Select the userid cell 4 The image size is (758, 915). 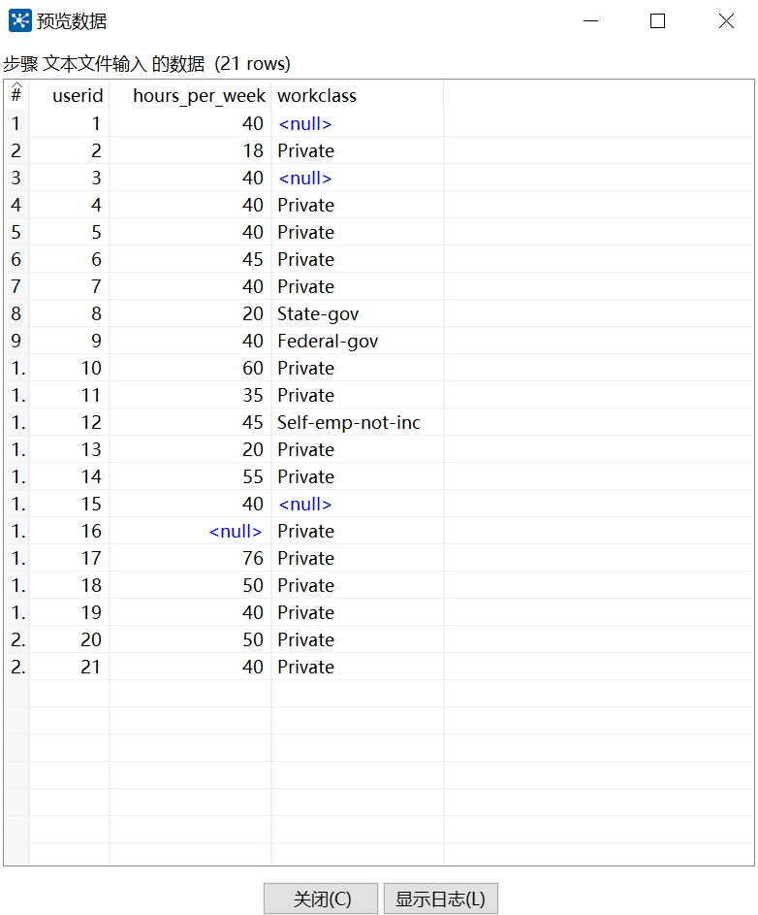tap(70, 205)
